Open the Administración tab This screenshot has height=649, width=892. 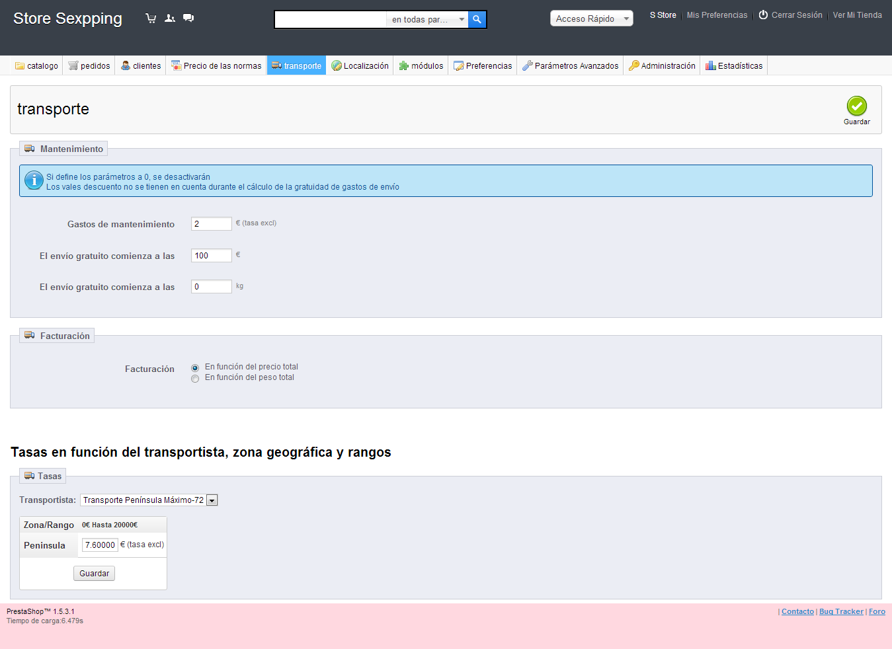(662, 65)
